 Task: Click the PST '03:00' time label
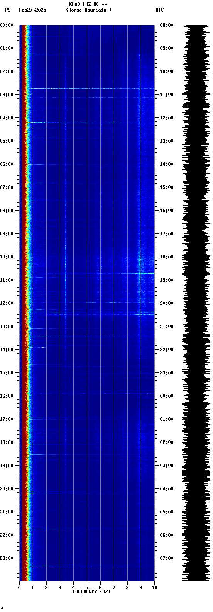pyautogui.click(x=7, y=95)
